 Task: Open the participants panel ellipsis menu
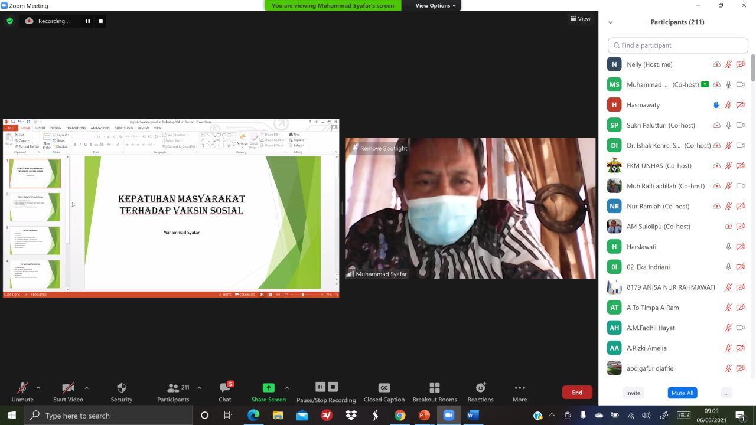click(x=726, y=393)
